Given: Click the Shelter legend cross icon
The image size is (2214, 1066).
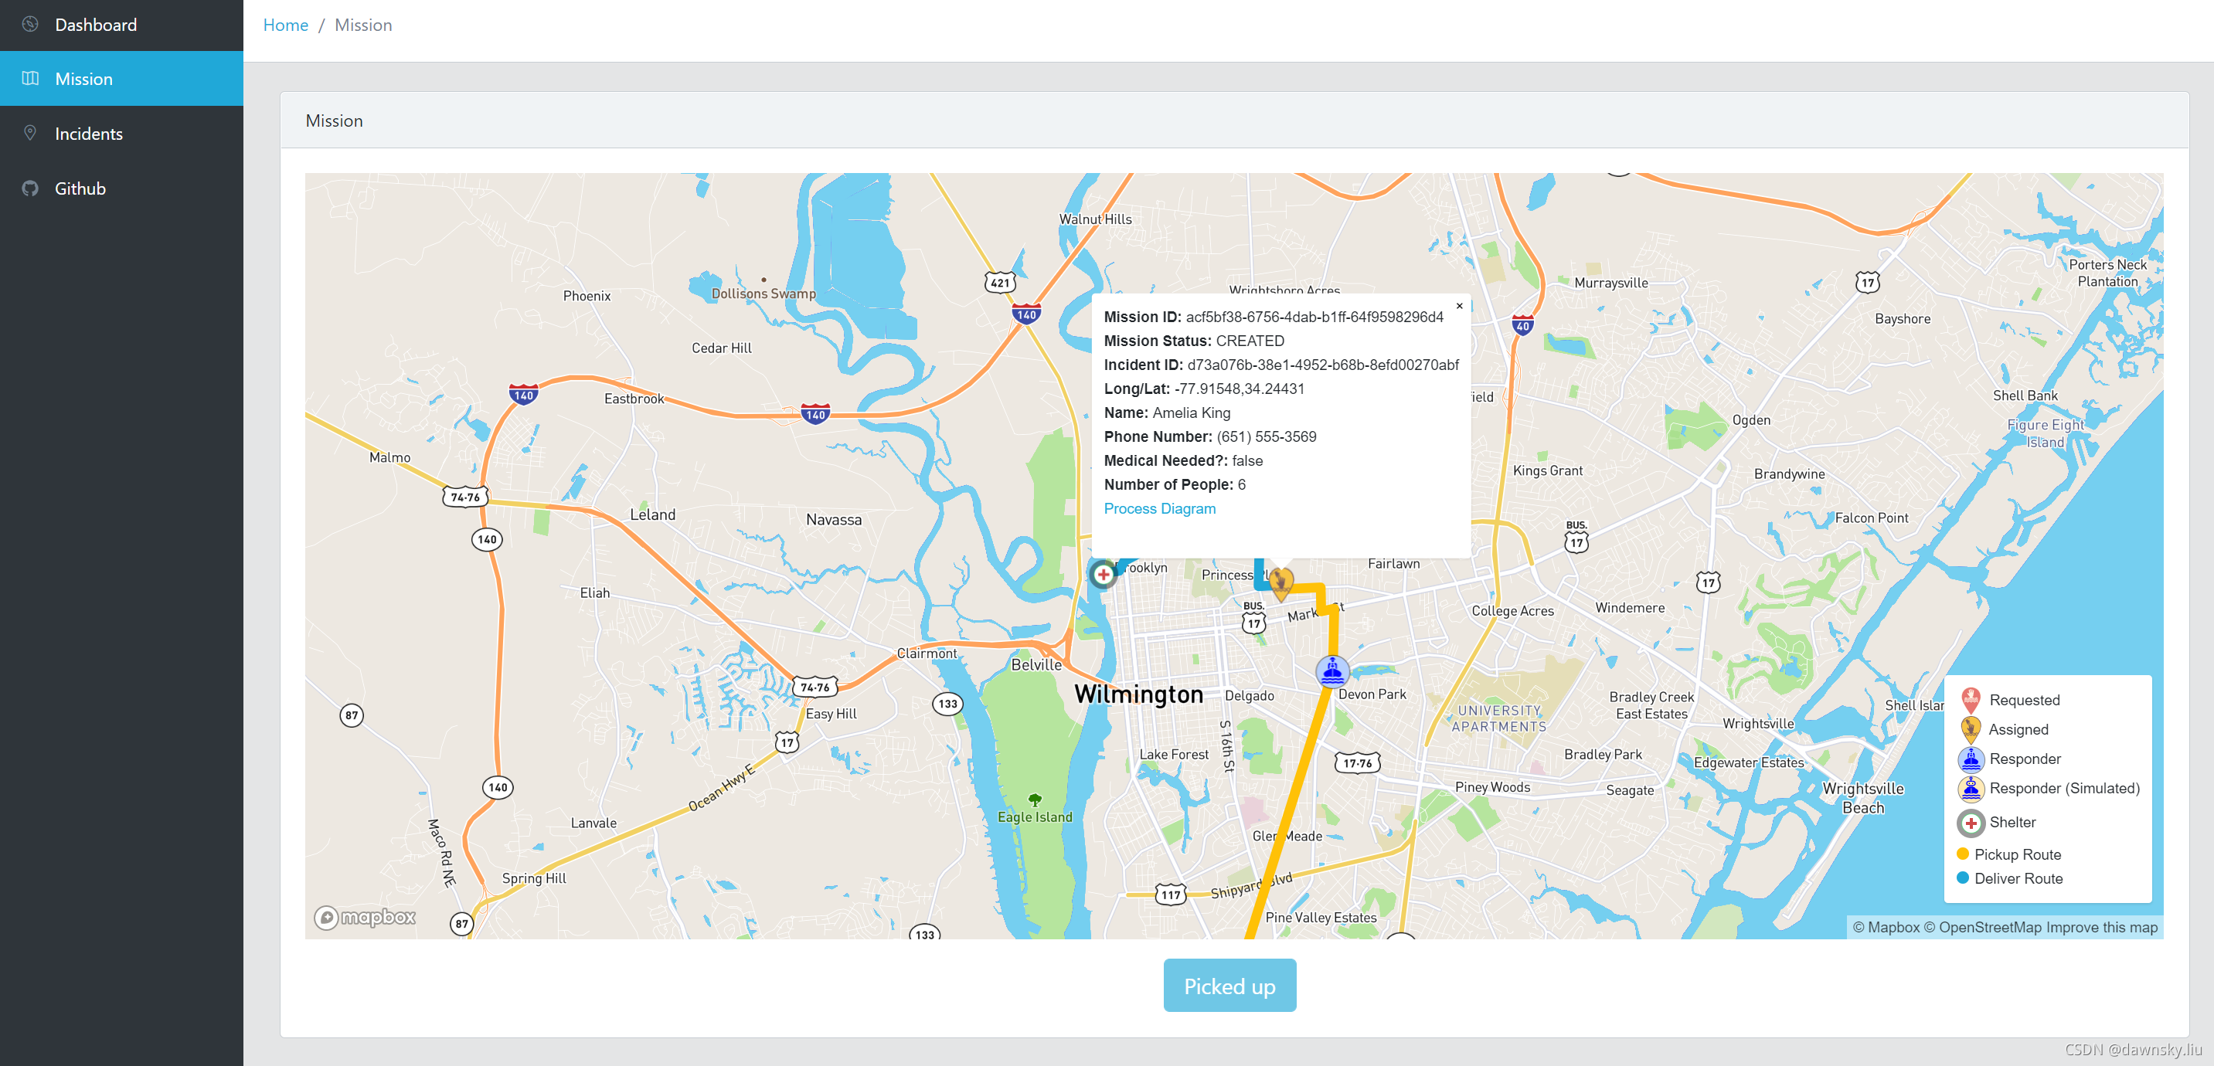Looking at the screenshot, I should 1971,823.
